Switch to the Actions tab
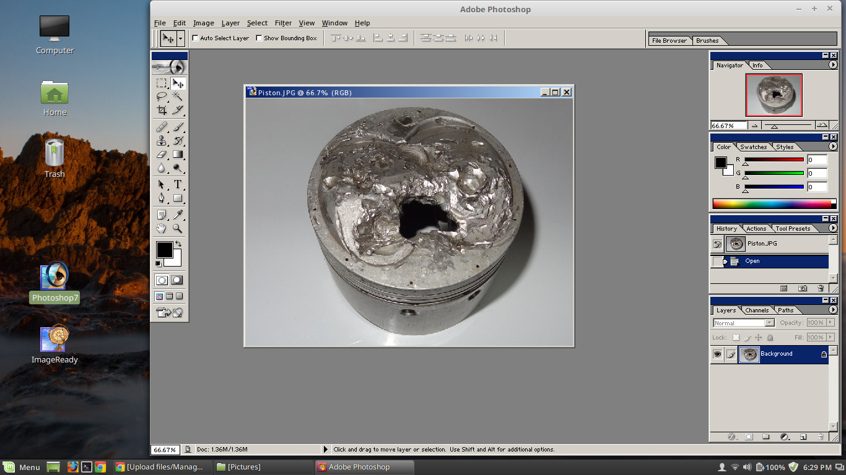 coord(756,229)
